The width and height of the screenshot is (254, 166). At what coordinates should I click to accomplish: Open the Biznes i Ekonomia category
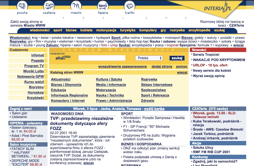click(66, 85)
